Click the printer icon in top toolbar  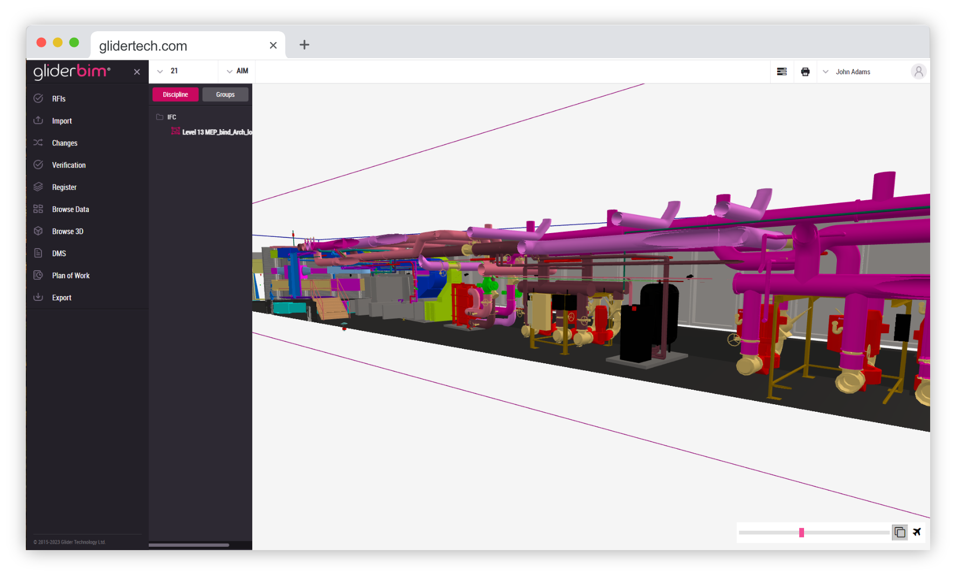pyautogui.click(x=805, y=72)
